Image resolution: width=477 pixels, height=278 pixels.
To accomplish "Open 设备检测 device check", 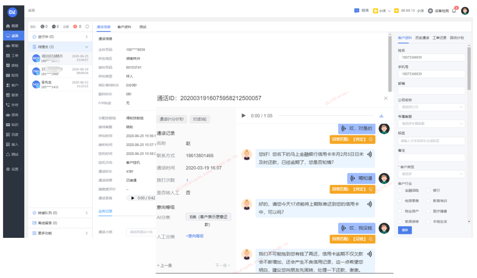I will coord(439,11).
